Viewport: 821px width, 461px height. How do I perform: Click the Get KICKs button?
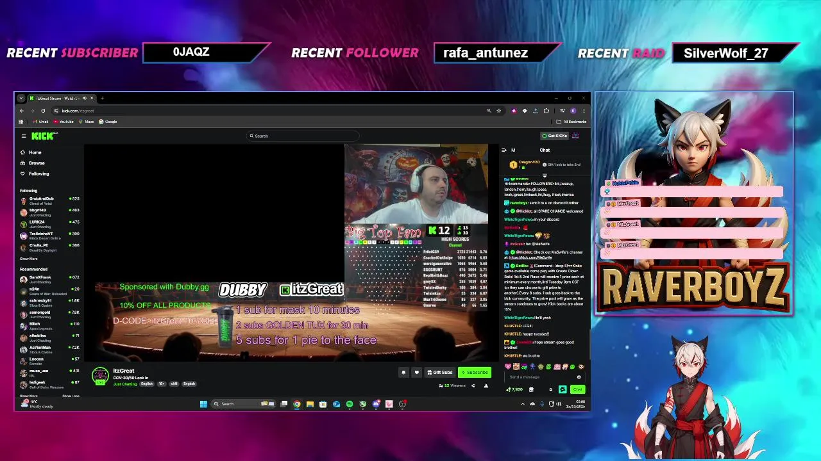pos(555,136)
